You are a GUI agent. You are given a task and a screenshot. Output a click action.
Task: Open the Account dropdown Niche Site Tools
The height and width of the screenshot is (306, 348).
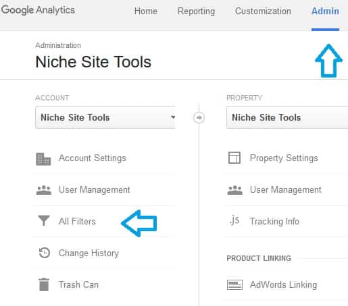pos(105,117)
